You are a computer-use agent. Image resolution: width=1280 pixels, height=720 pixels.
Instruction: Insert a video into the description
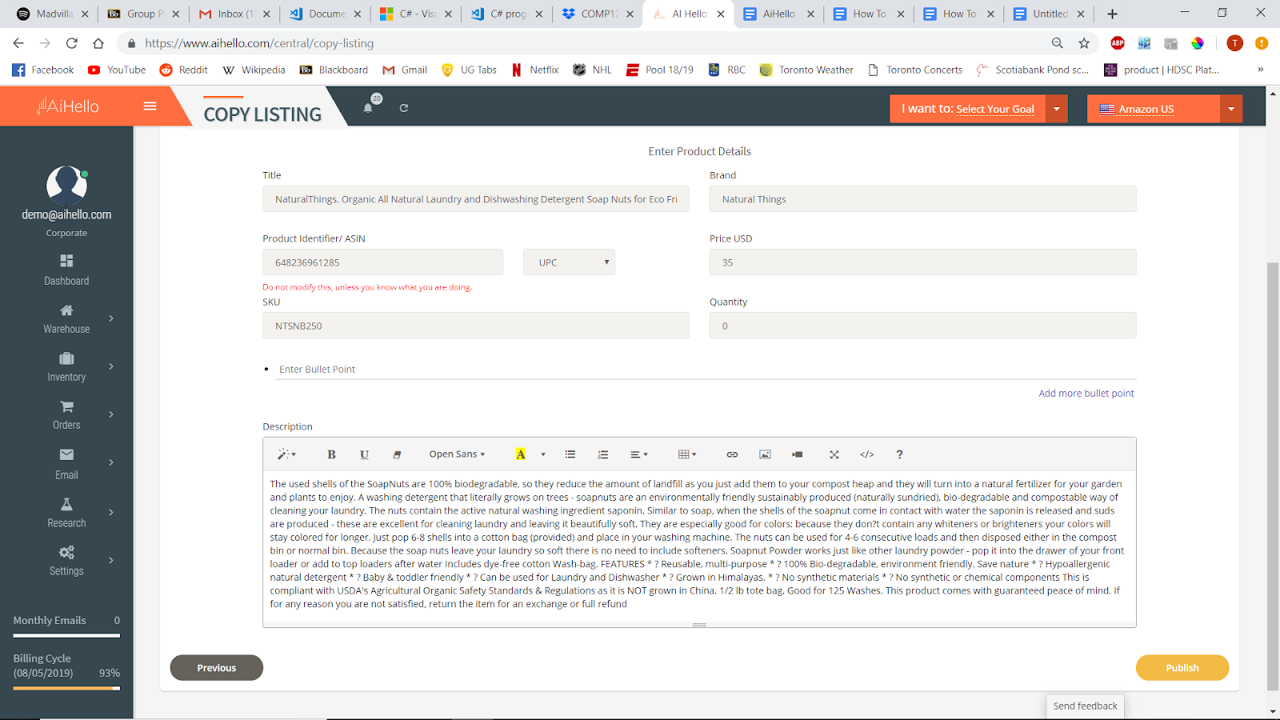click(798, 454)
